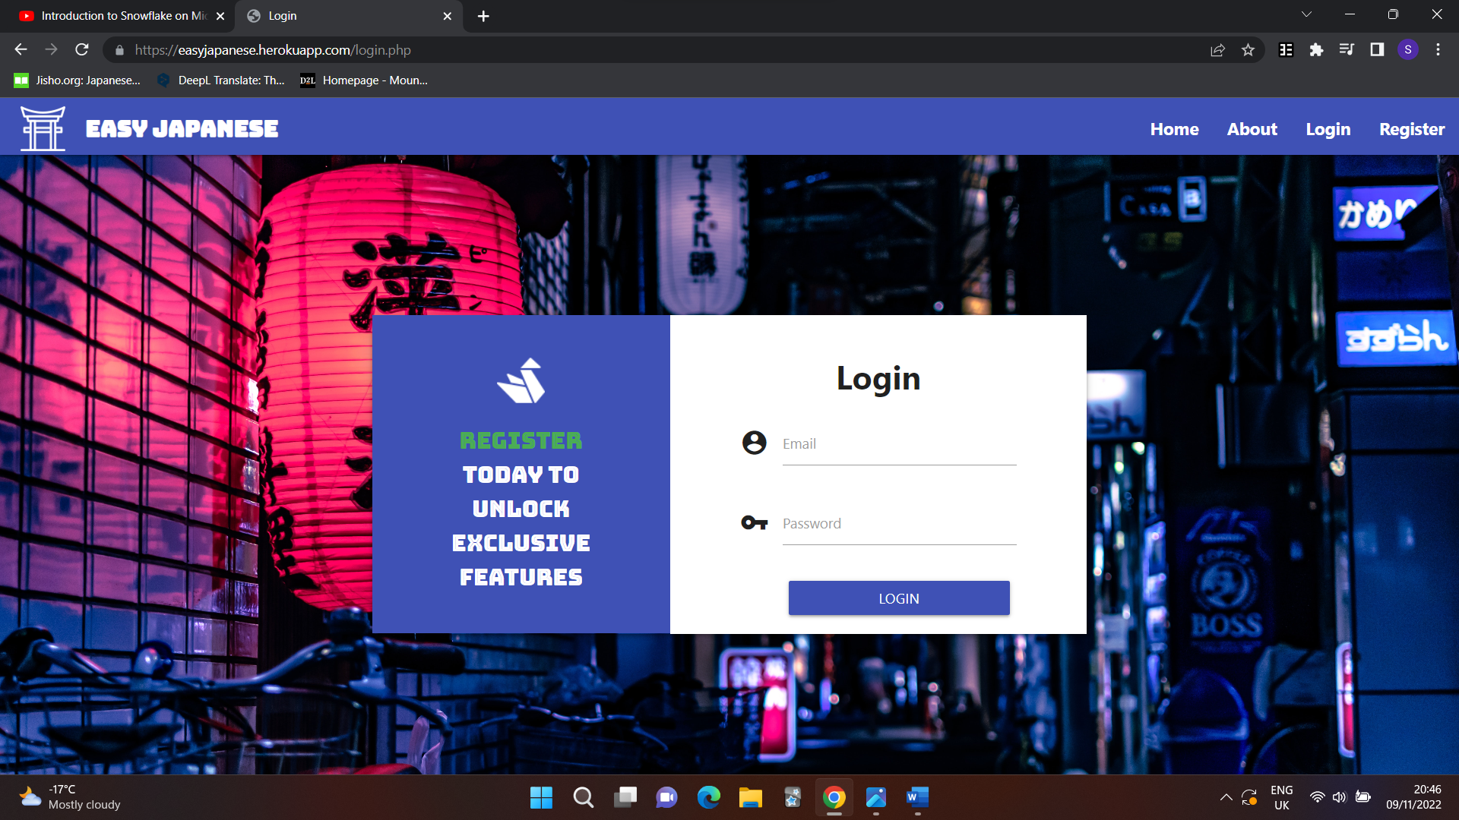View site info via the padlock icon
1459x820 pixels.
click(119, 50)
